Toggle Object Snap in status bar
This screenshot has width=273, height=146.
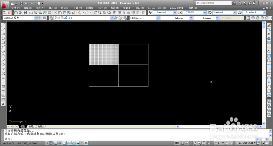64,143
